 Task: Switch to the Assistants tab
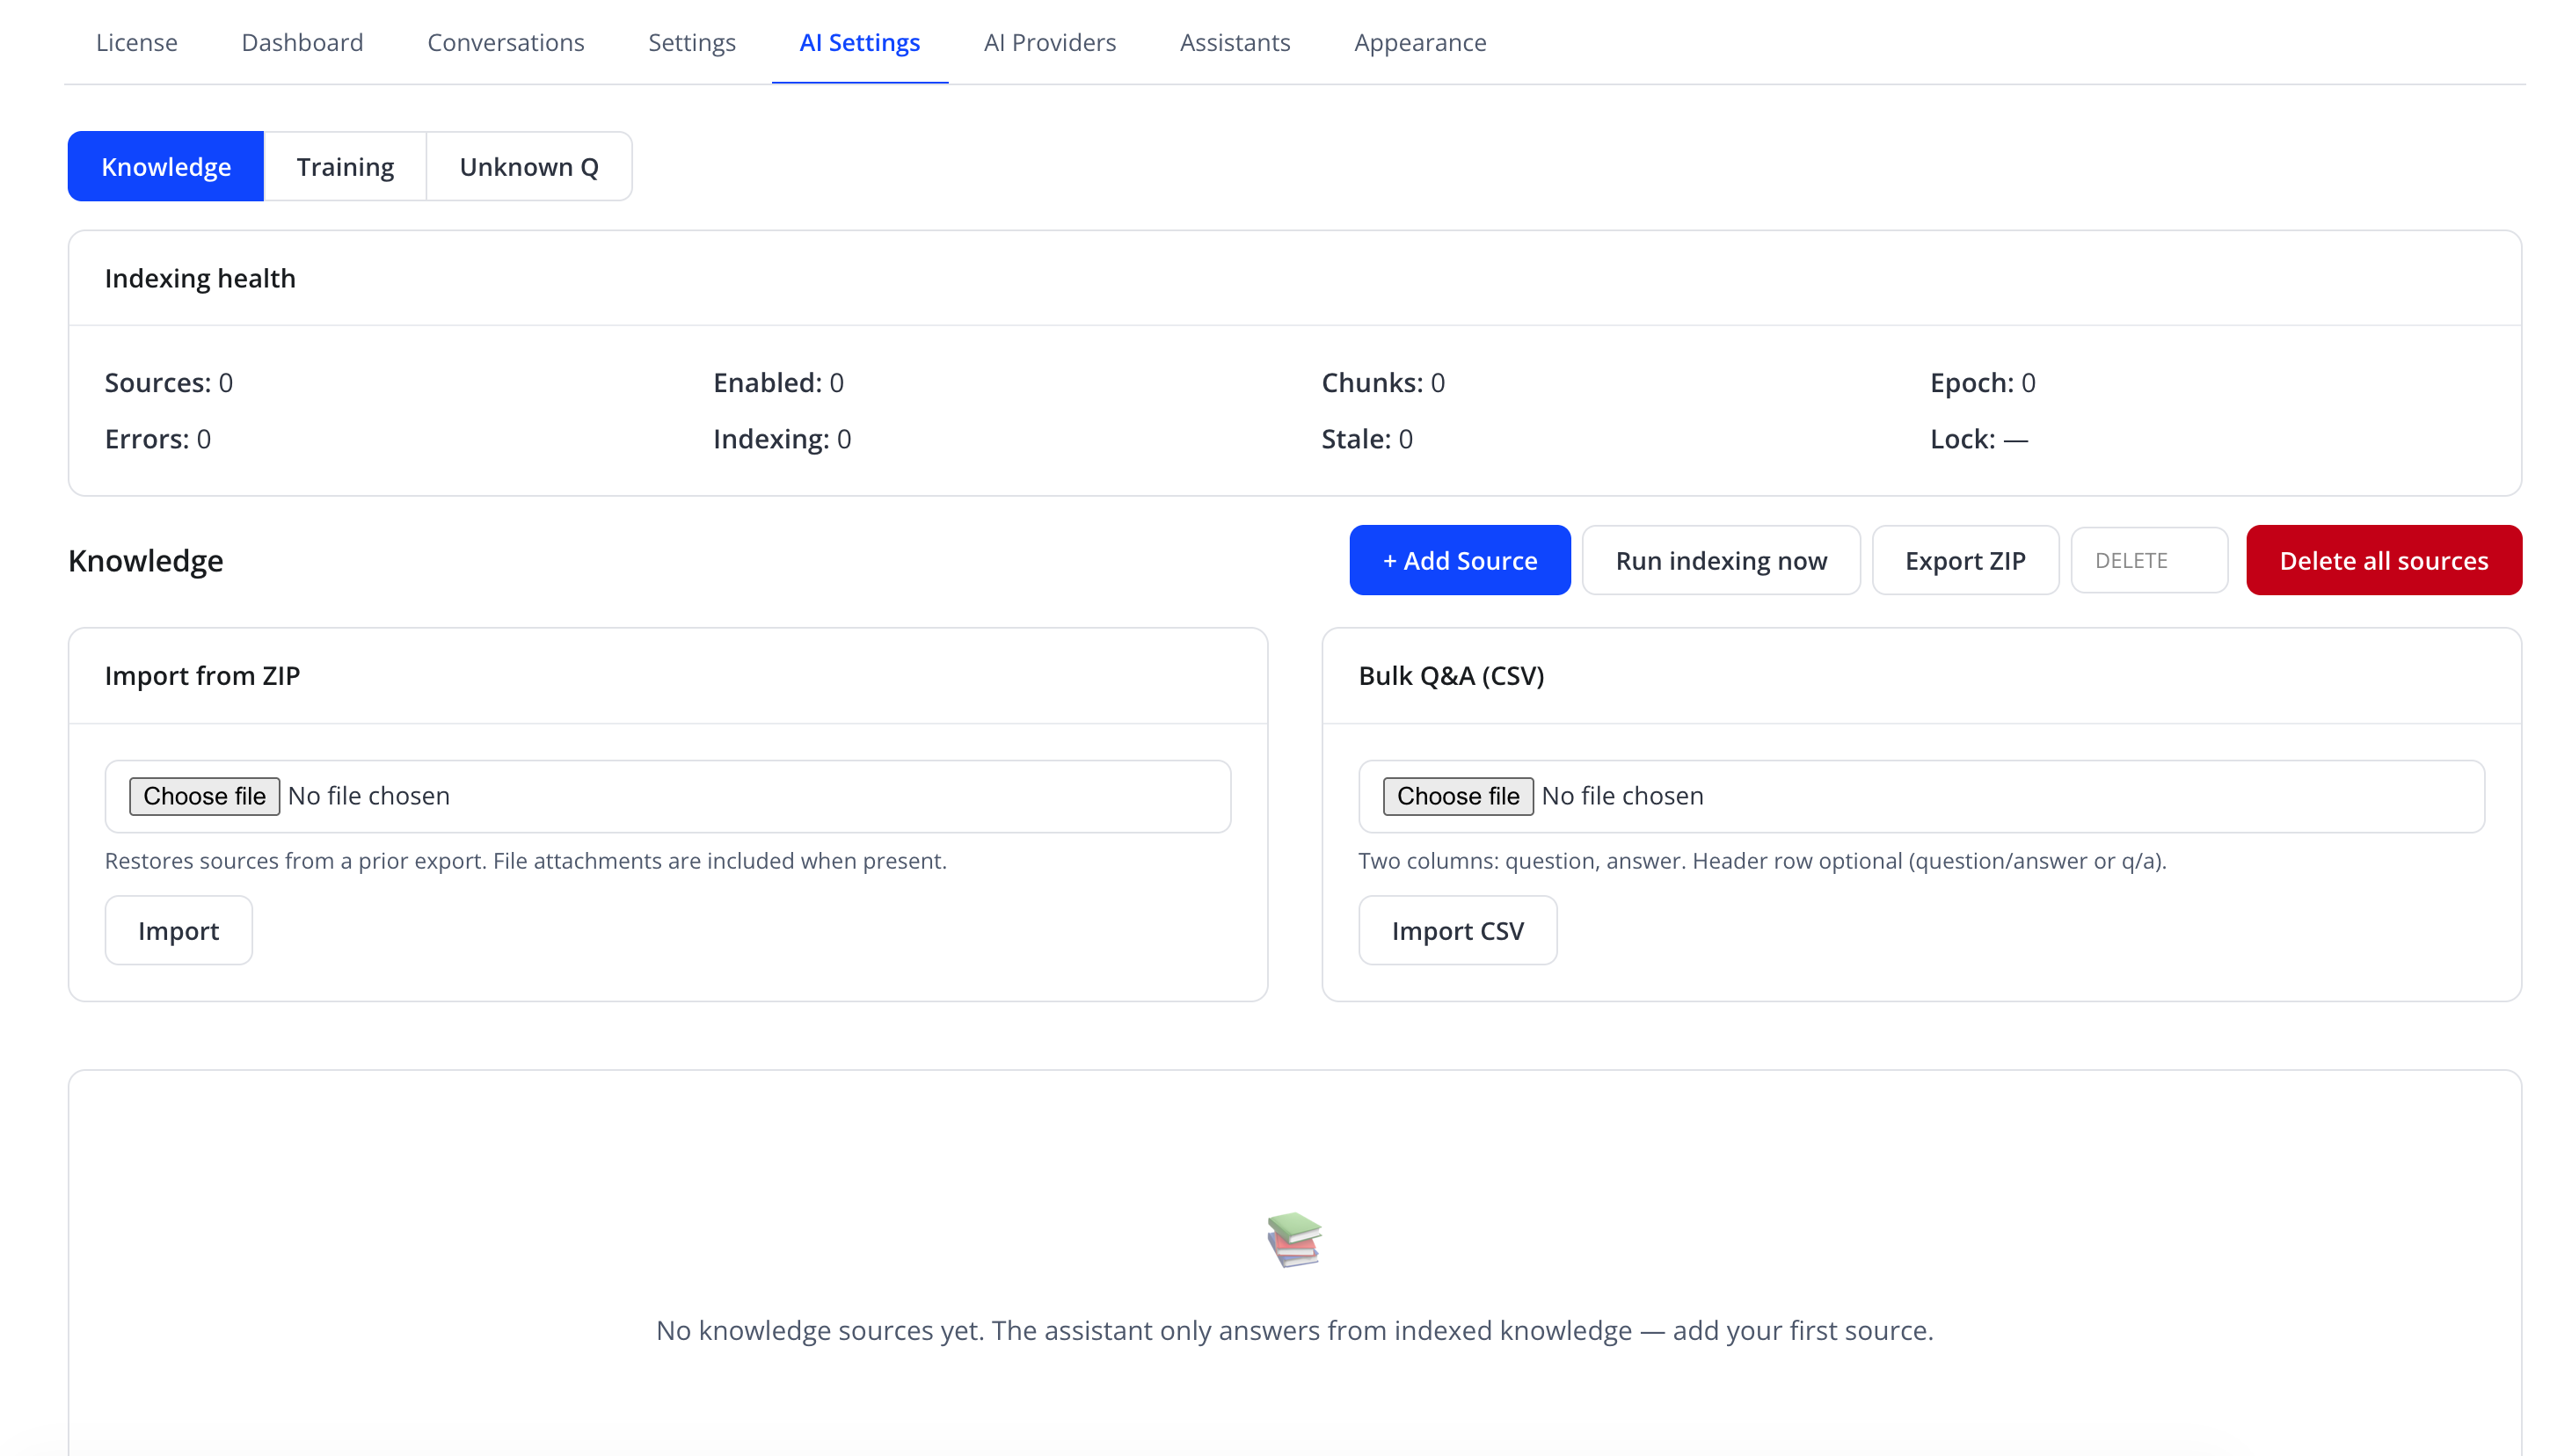[x=1234, y=42]
